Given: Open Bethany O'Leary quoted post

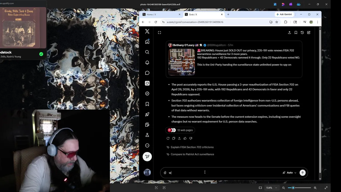Looking at the screenshot, I should [x=234, y=59].
